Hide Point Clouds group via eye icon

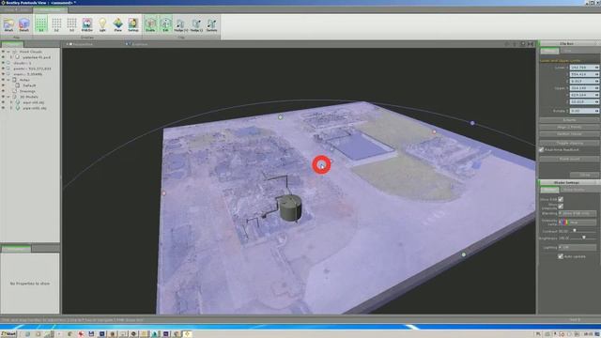tap(3, 52)
